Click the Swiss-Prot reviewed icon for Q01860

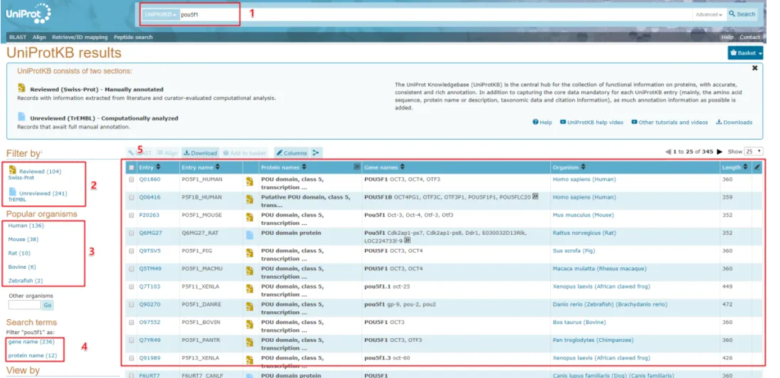coord(249,181)
